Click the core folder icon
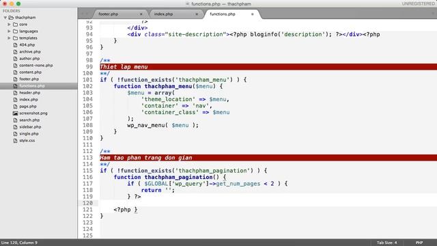 [x=15, y=25]
